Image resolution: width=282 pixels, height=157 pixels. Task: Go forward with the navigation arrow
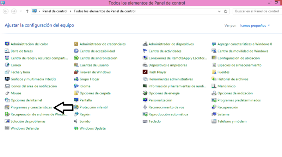click(14, 11)
